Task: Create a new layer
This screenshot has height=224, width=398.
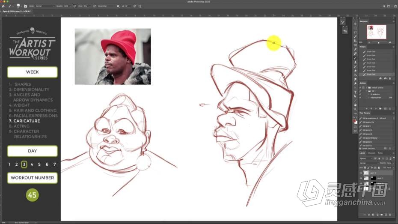Action: [x=386, y=215]
